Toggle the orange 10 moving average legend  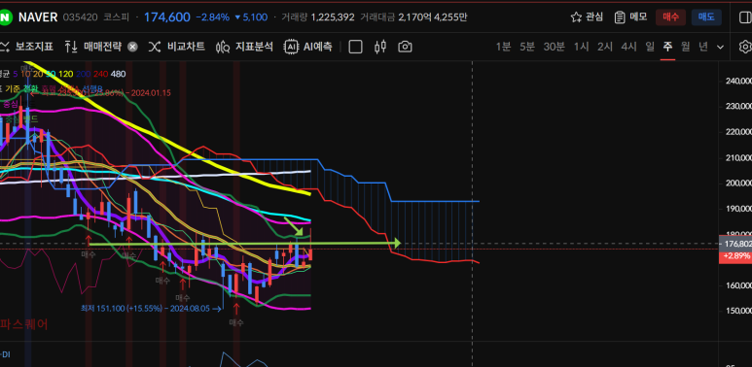[25, 74]
